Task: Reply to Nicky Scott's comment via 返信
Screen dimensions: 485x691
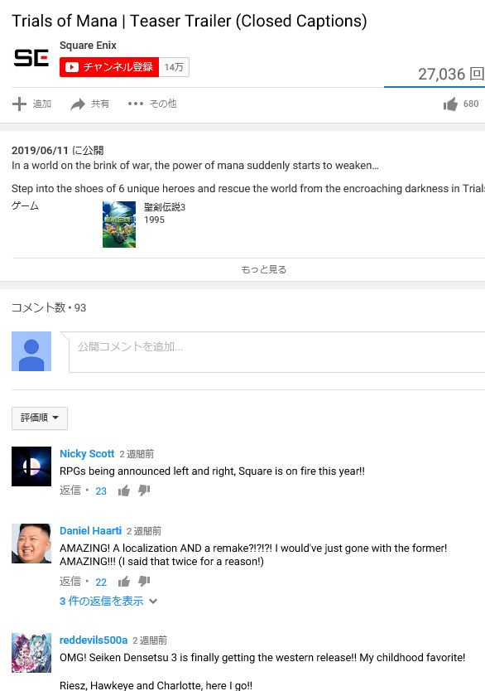Action: [x=70, y=490]
